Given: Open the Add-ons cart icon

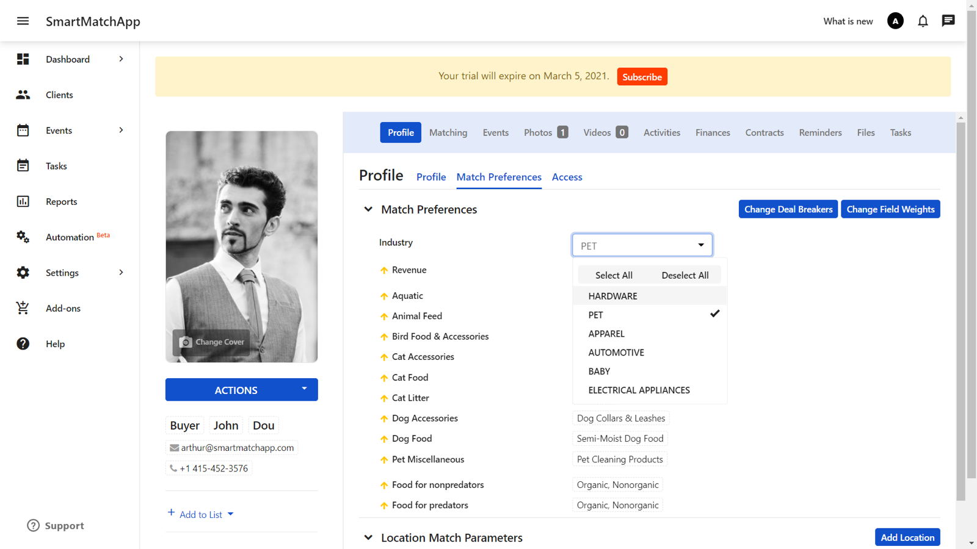Looking at the screenshot, I should (x=23, y=308).
